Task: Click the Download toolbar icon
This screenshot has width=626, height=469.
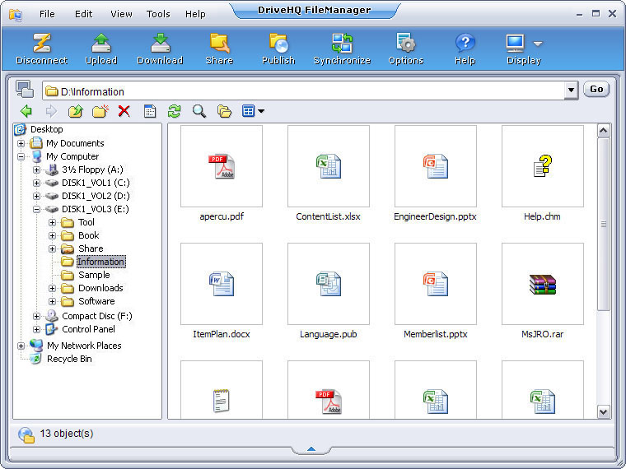Action: pyautogui.click(x=160, y=43)
